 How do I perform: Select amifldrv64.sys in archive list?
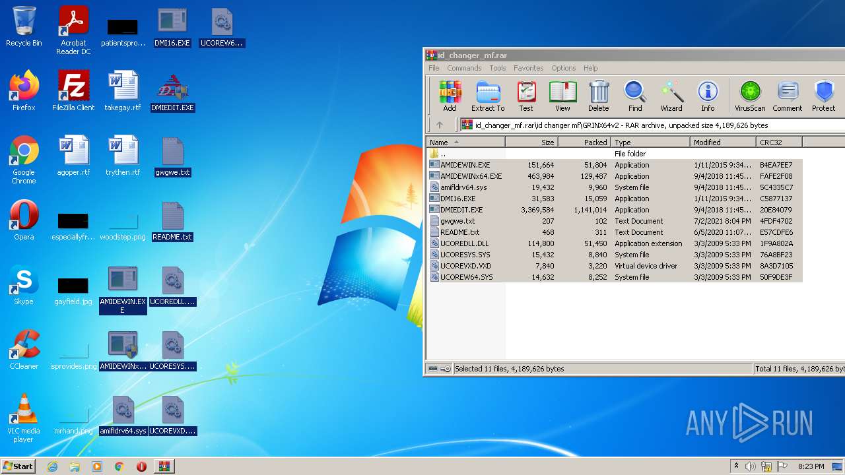coord(615,187)
